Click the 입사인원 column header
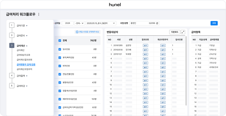The width and height of the screenshot is (226, 116). pos(179,40)
